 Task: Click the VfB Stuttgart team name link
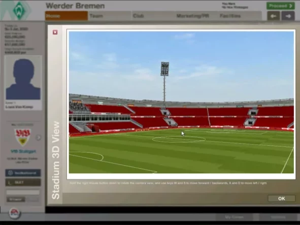pyautogui.click(x=23, y=151)
